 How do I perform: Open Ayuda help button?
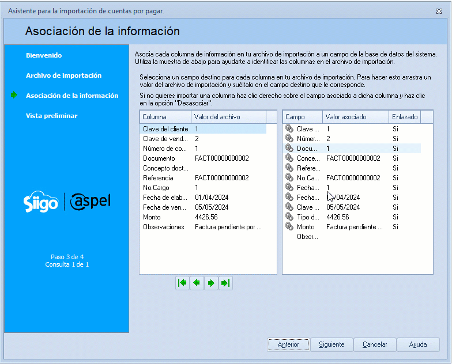pos(418,344)
